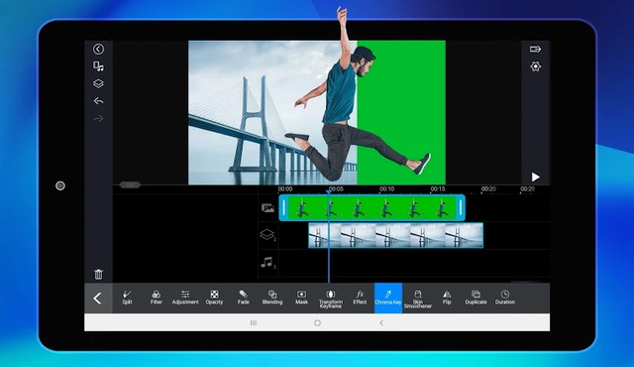Open the Skin Smoothener tool
Image resolution: width=634 pixels, height=367 pixels.
(x=418, y=299)
